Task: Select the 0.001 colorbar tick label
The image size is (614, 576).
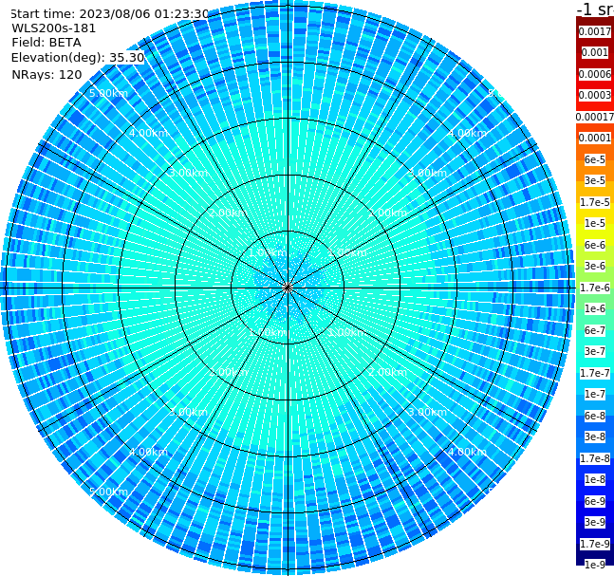Action: (595, 52)
